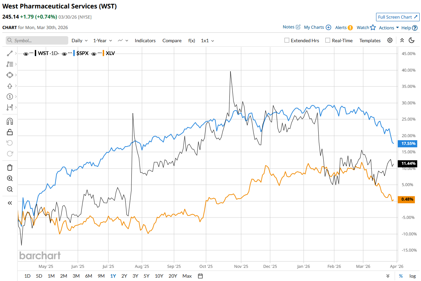Click the blue $SPX color swatch
This screenshot has width=421, height=281.
pos(74,53)
